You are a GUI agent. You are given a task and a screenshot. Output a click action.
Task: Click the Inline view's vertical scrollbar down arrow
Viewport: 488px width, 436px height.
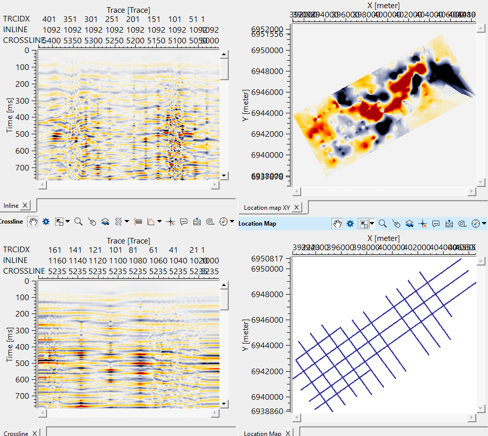tap(224, 175)
